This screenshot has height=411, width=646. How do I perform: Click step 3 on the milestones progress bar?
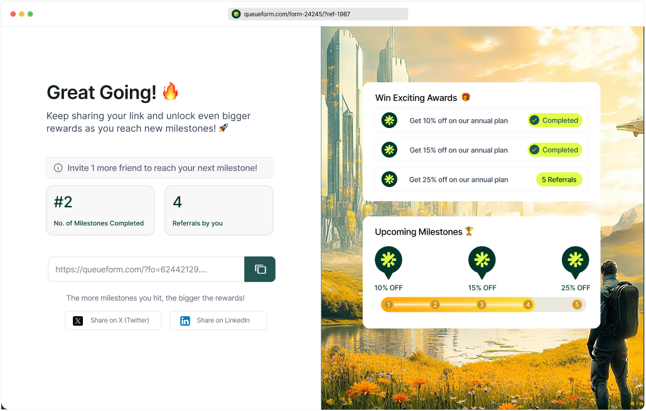(x=482, y=304)
